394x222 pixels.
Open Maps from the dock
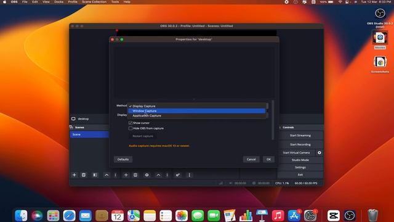click(134, 215)
